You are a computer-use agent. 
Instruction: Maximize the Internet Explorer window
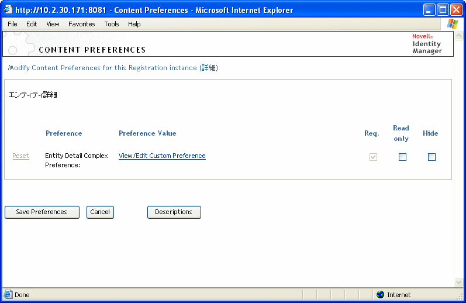443,10
